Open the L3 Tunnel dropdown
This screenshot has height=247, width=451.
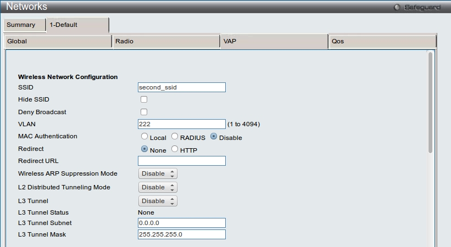pyautogui.click(x=158, y=201)
